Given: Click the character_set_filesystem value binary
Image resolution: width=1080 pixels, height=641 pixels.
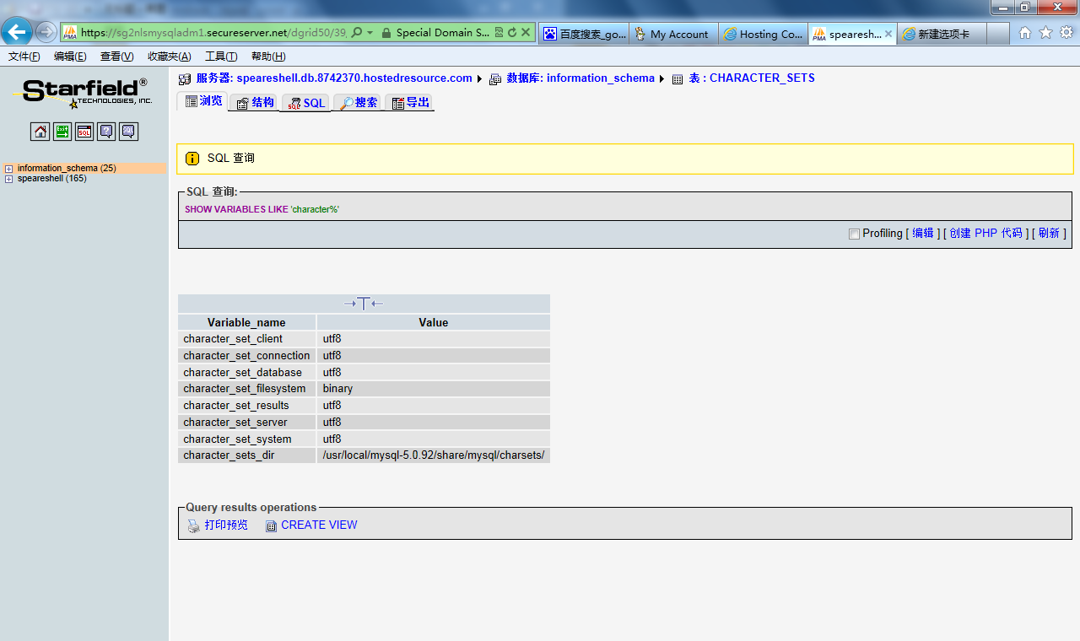Looking at the screenshot, I should (x=337, y=389).
